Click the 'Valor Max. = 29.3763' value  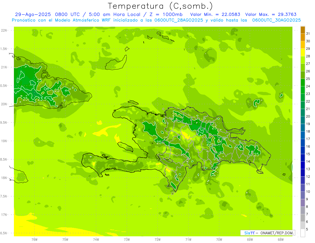click(271, 14)
